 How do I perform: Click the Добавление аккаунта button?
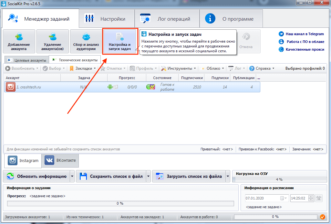click(x=19, y=41)
